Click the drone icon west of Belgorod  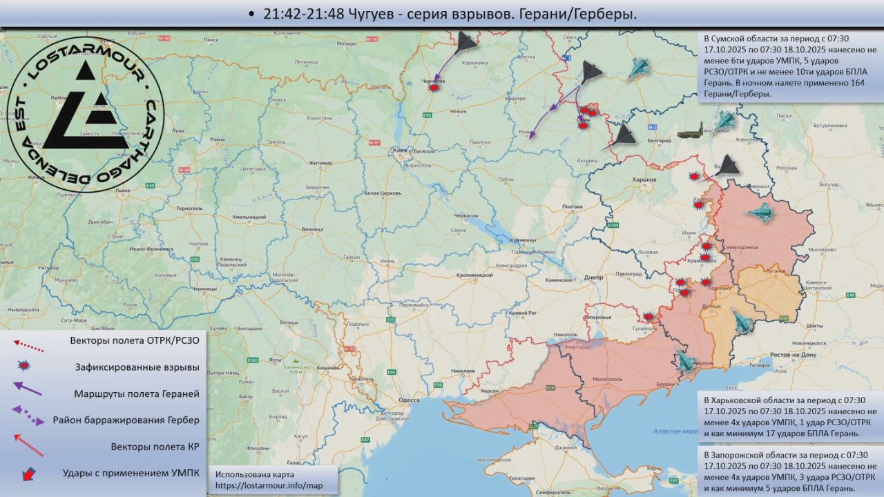click(625, 135)
